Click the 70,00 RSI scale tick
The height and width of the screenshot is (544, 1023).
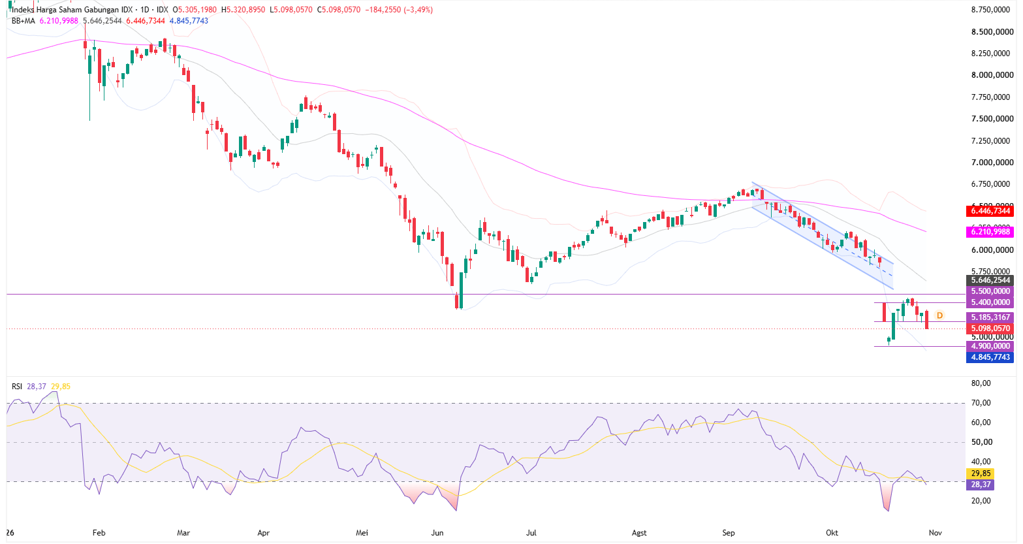(981, 403)
